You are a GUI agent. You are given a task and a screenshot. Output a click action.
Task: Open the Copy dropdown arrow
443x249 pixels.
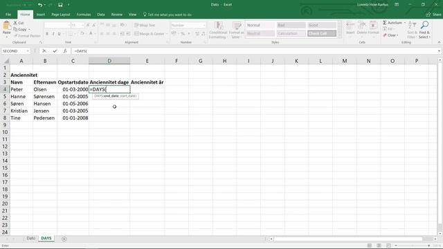click(29, 29)
